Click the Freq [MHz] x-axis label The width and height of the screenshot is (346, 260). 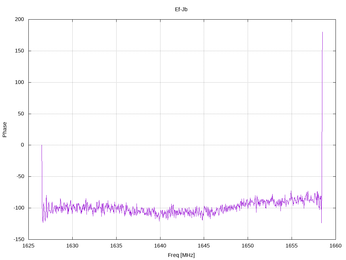[181, 255]
